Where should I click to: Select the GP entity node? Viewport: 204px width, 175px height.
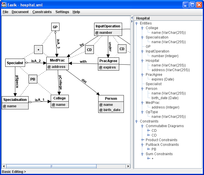55,27
